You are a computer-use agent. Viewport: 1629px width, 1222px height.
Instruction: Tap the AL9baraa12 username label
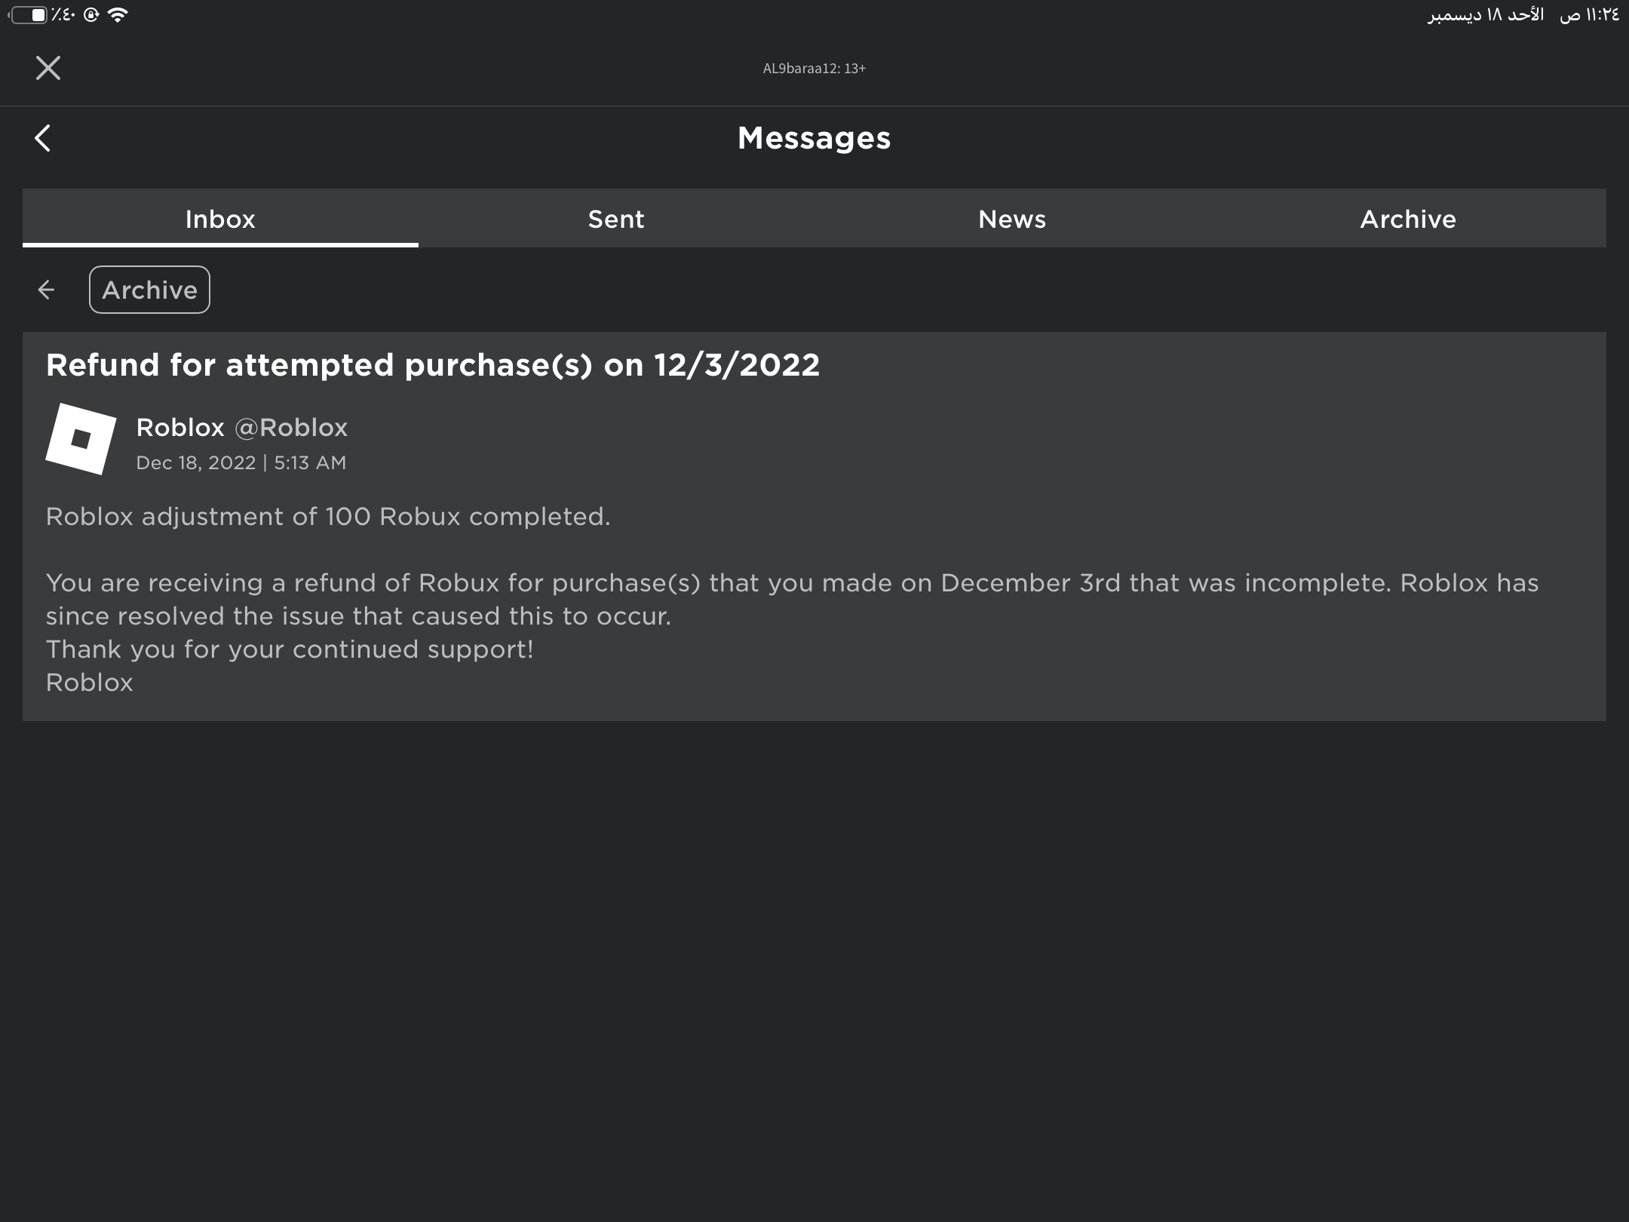(814, 68)
